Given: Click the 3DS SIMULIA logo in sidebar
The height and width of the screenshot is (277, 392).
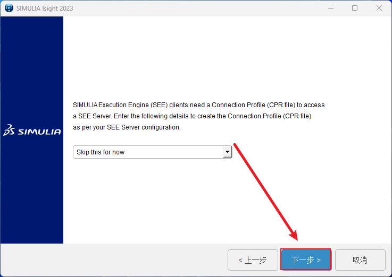Looking at the screenshot, I should 32,130.
